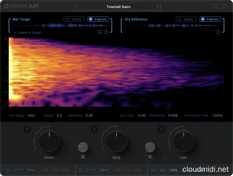233x176 pixels.
Task: Click the Proximity Freq value 130Hz
Action: click(217, 116)
